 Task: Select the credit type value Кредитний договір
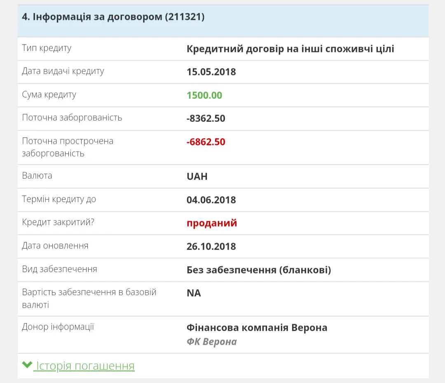point(290,49)
